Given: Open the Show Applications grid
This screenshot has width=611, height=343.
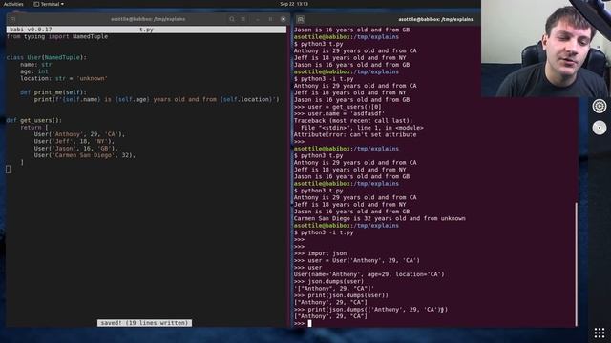Looking at the screenshot, I should [x=600, y=333].
